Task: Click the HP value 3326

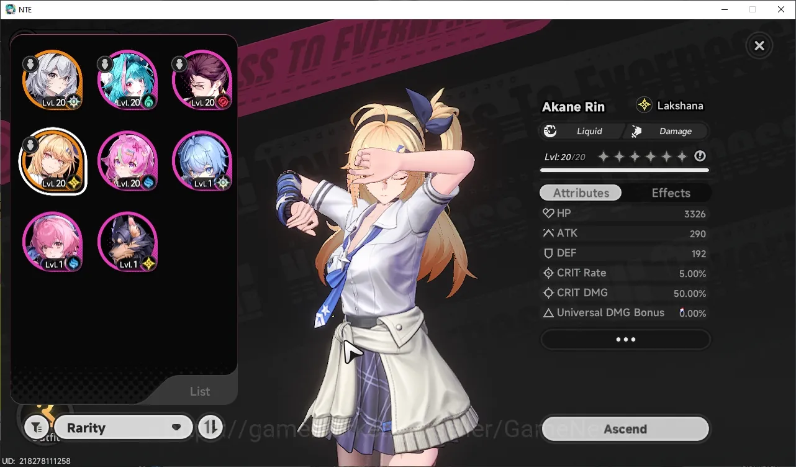Action: coord(695,214)
